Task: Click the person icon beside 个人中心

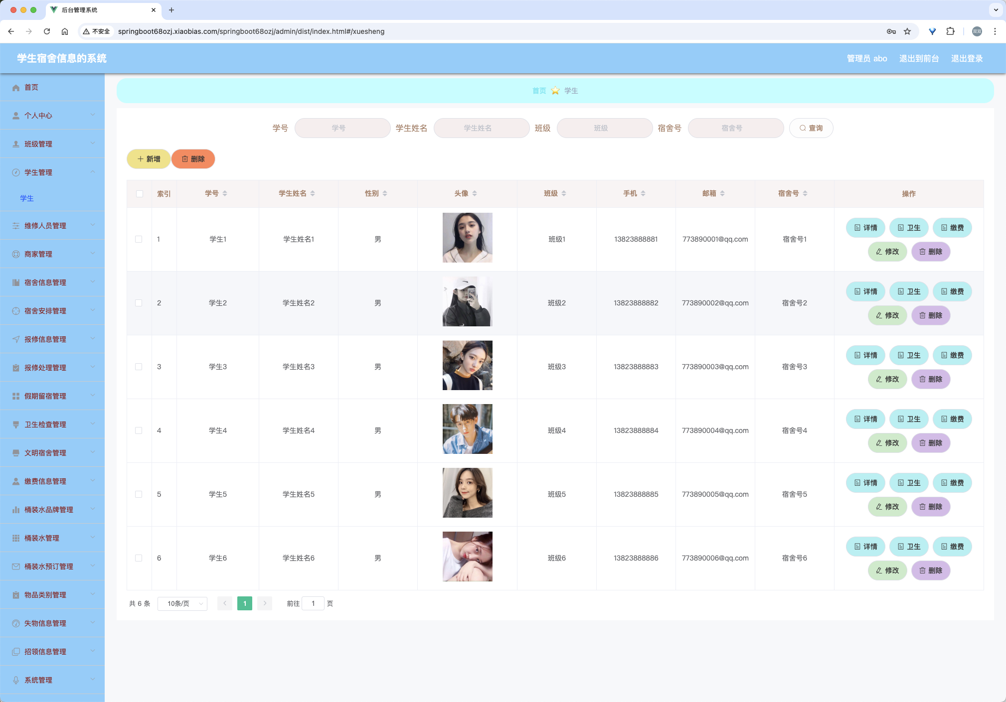Action: tap(16, 116)
